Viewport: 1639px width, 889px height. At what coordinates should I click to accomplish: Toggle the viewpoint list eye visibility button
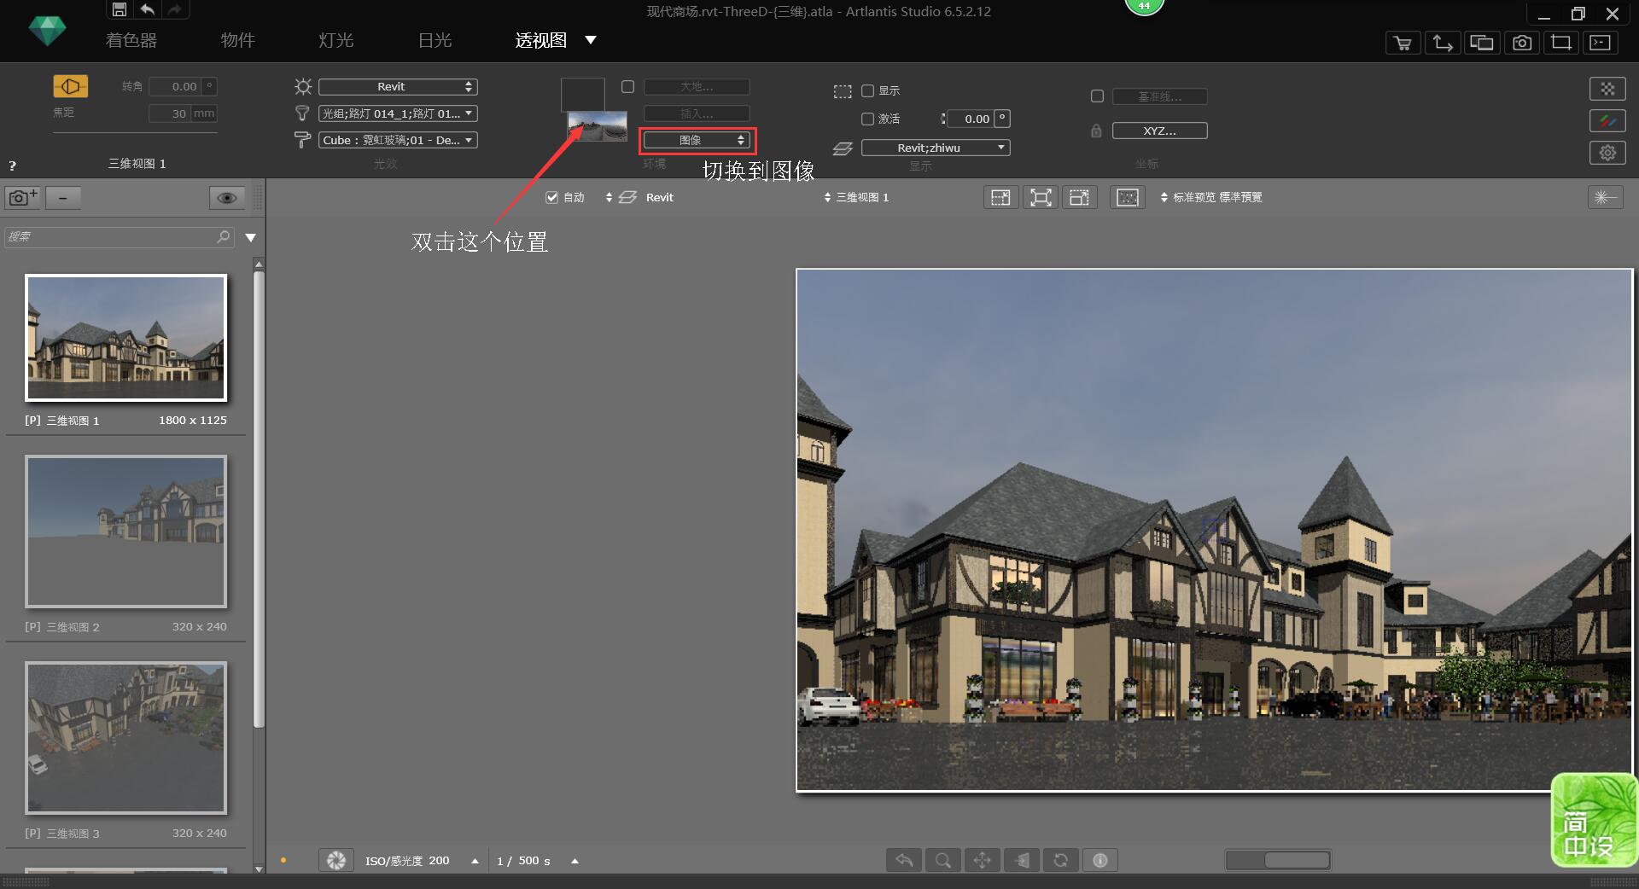pos(227,198)
